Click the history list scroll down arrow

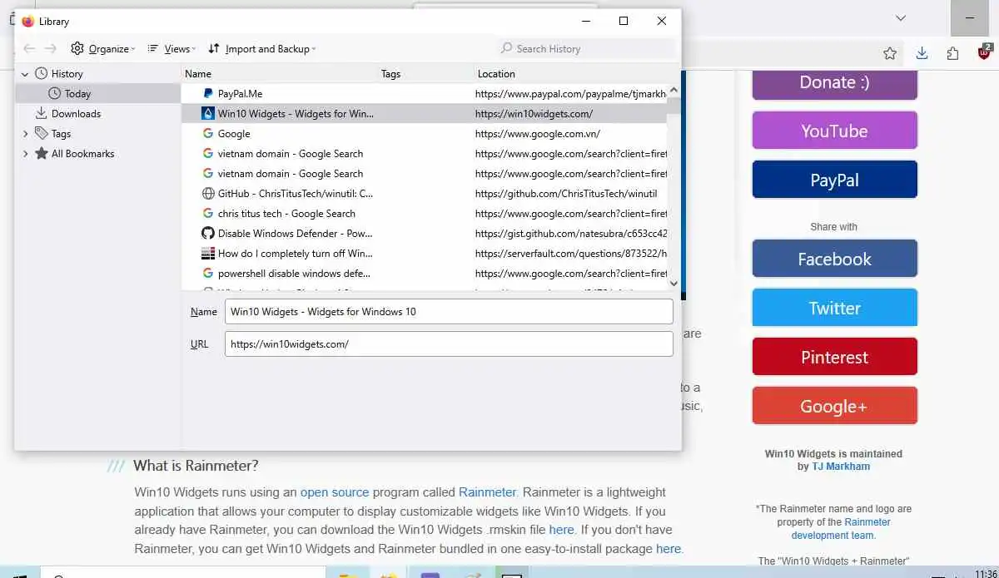click(674, 284)
